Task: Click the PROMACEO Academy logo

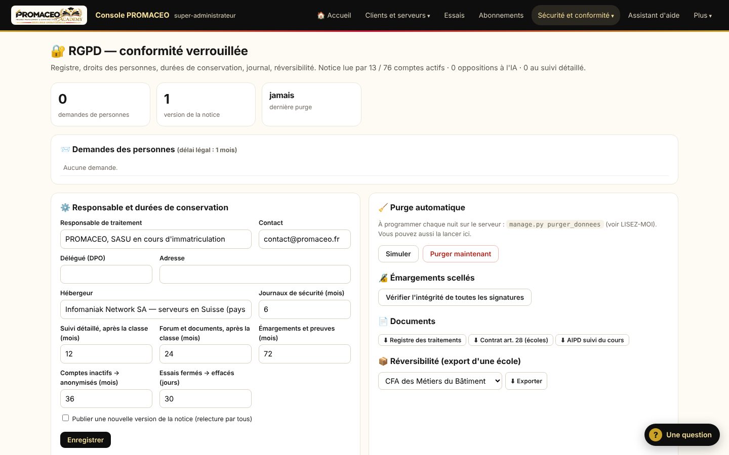Action: (x=49, y=15)
